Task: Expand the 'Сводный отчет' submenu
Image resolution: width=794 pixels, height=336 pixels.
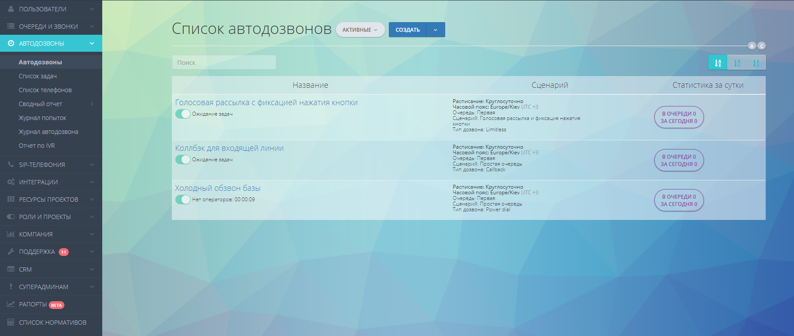Action: pyautogui.click(x=92, y=104)
